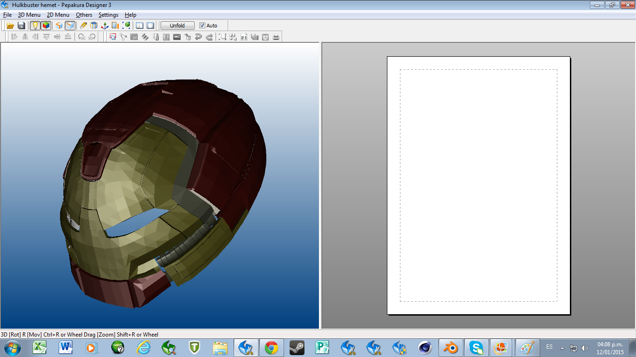Switch to the single-pane window layout icon
This screenshot has width=636, height=357.
[150, 26]
